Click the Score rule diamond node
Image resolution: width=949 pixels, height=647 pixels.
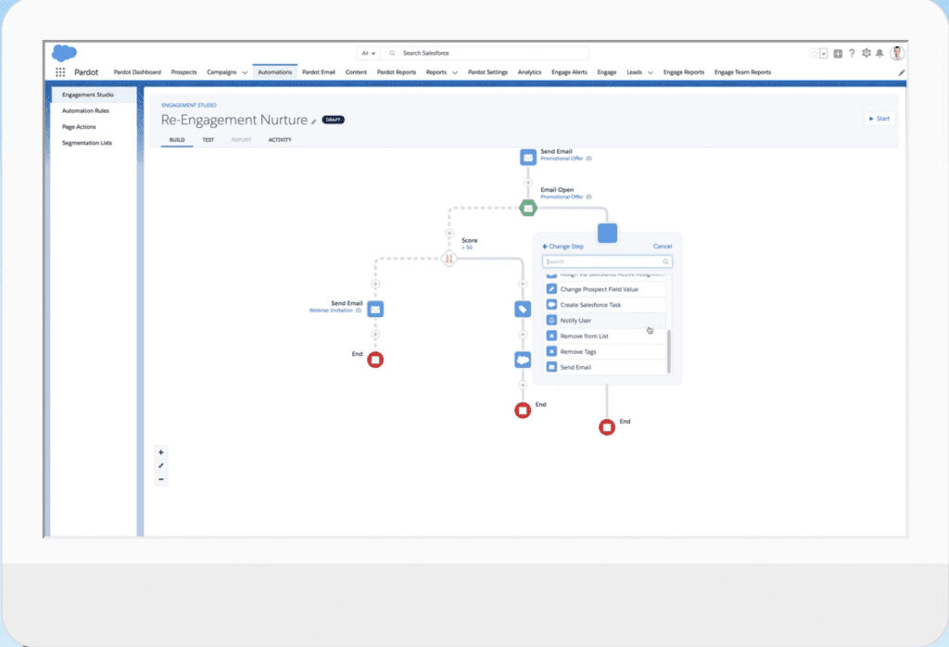tap(449, 259)
